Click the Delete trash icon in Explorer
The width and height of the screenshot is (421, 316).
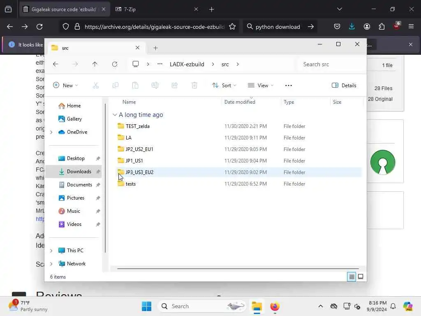[x=194, y=86]
